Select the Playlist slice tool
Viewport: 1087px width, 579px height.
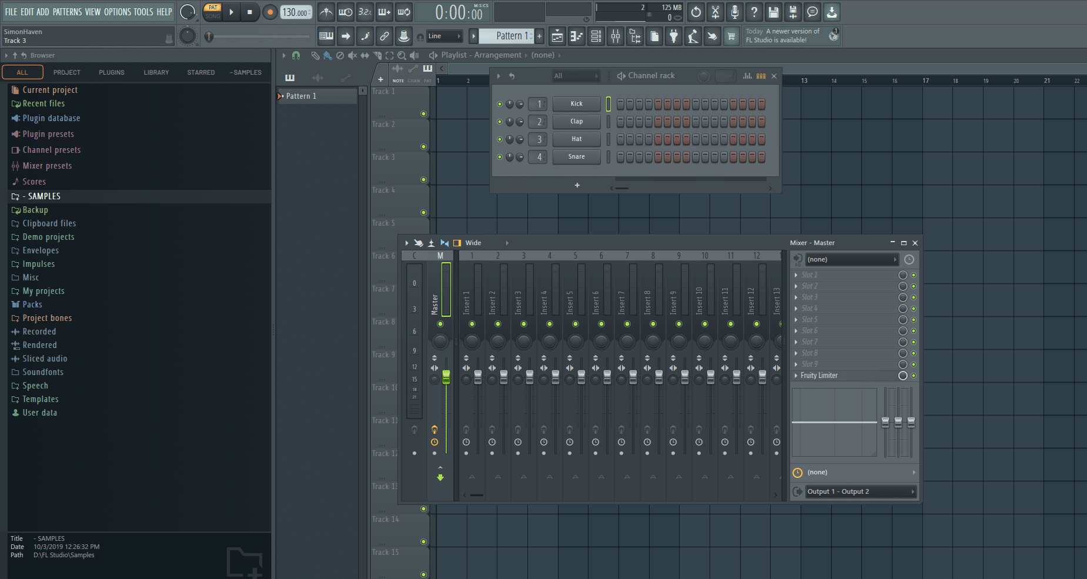pos(376,55)
